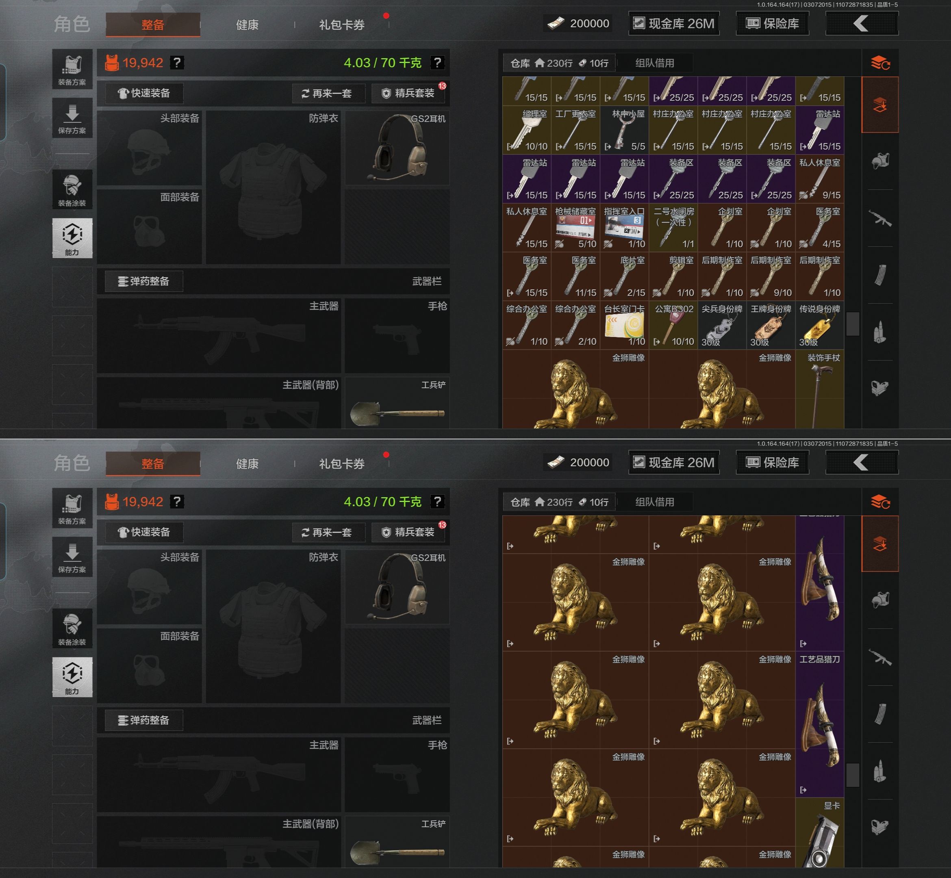Pick the 林中小屋 key showing 5/5
This screenshot has width=951, height=878.
coord(625,130)
